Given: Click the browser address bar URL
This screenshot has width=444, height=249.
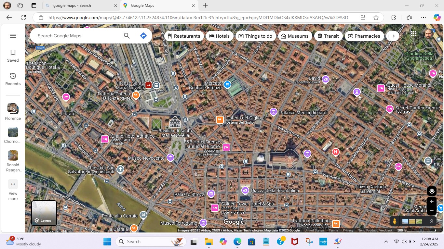Looking at the screenshot, I should (x=198, y=18).
